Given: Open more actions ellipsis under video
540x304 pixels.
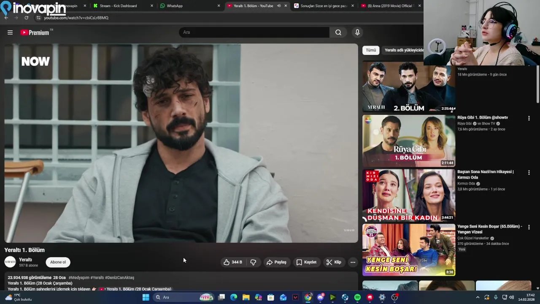Looking at the screenshot, I should [353, 262].
